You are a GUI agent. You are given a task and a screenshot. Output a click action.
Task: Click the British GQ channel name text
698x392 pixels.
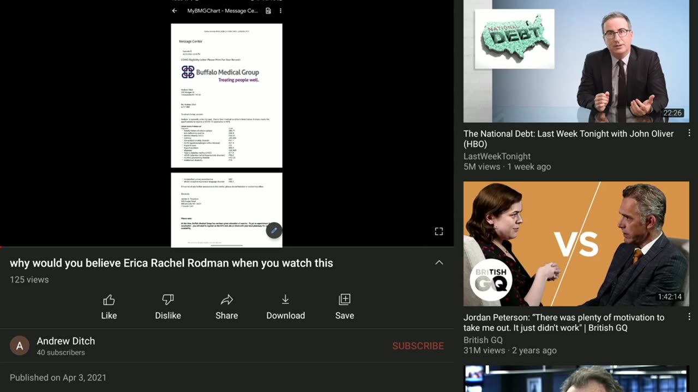pos(483,340)
